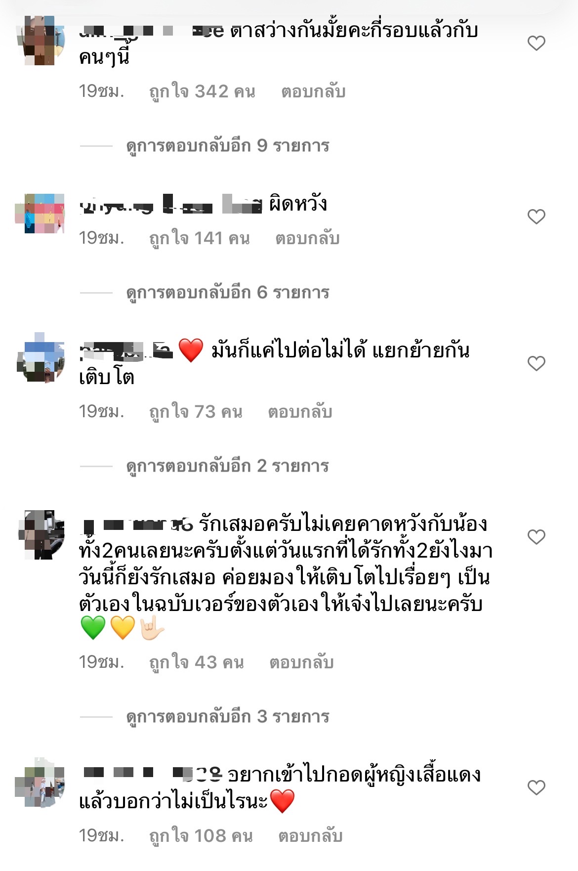Viewport: 578px width, 871px height.
Task: Show 2 more replies
Action: [228, 466]
